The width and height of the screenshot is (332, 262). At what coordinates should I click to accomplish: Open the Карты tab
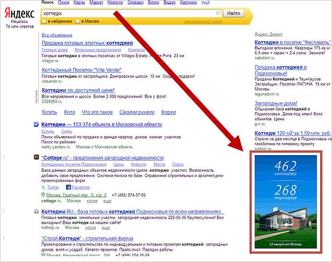(79, 2)
